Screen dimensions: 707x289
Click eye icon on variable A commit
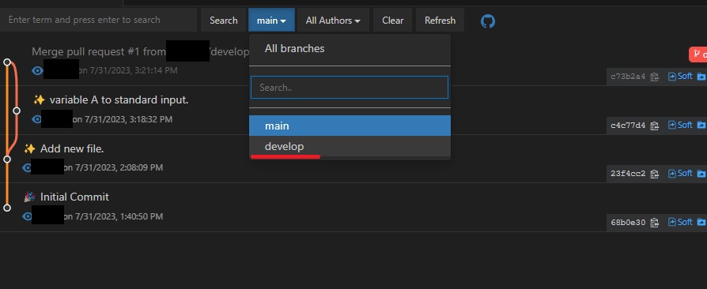[37, 119]
